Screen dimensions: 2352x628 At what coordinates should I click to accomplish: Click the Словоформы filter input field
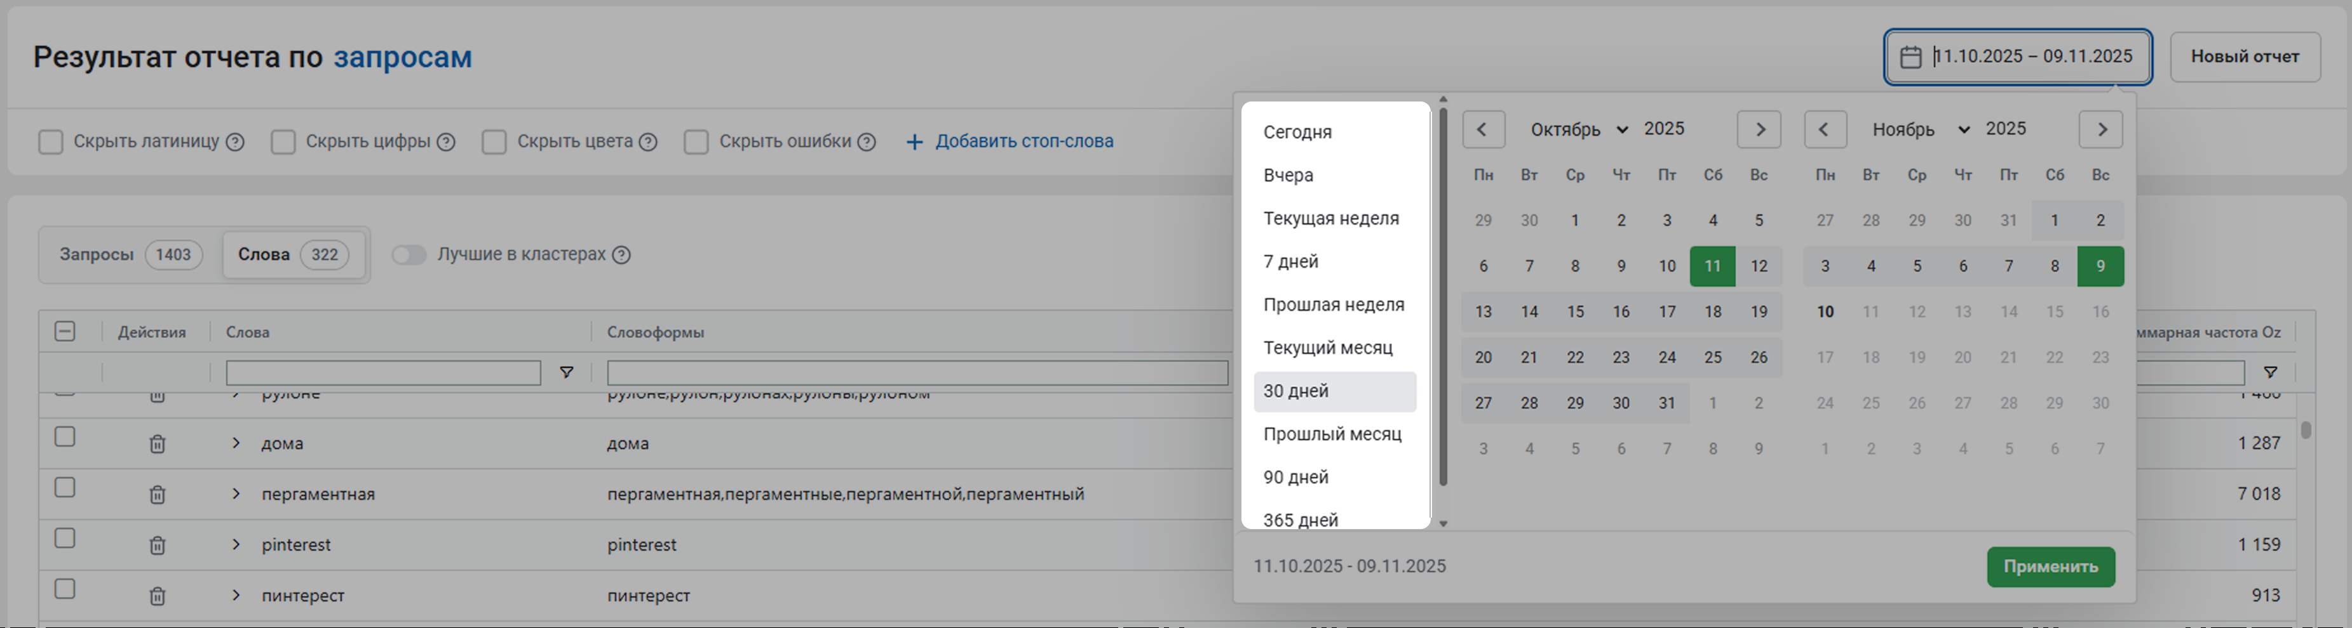917,373
